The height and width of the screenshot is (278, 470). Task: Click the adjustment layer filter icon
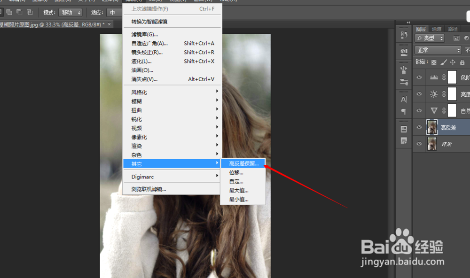pyautogui.click(x=466, y=38)
